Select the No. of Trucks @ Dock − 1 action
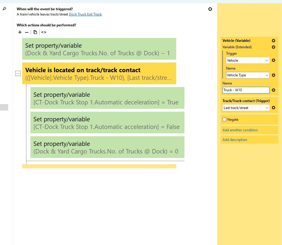Screen dimensions: 282x245 coord(99,49)
